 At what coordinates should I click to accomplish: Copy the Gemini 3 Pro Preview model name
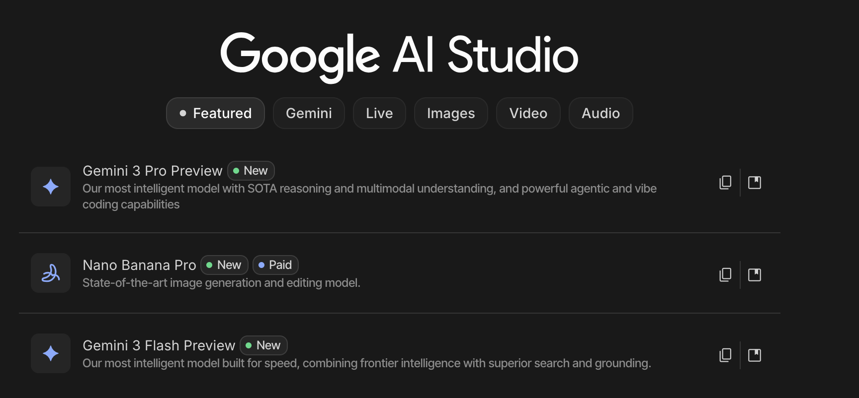(725, 183)
